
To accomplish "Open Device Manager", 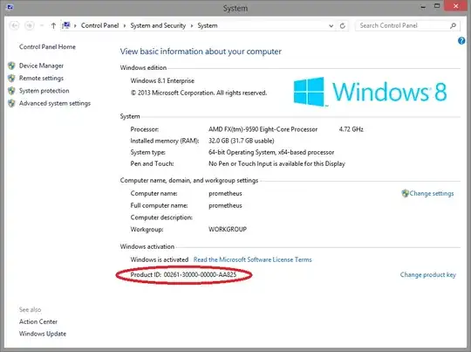I will [41, 66].
